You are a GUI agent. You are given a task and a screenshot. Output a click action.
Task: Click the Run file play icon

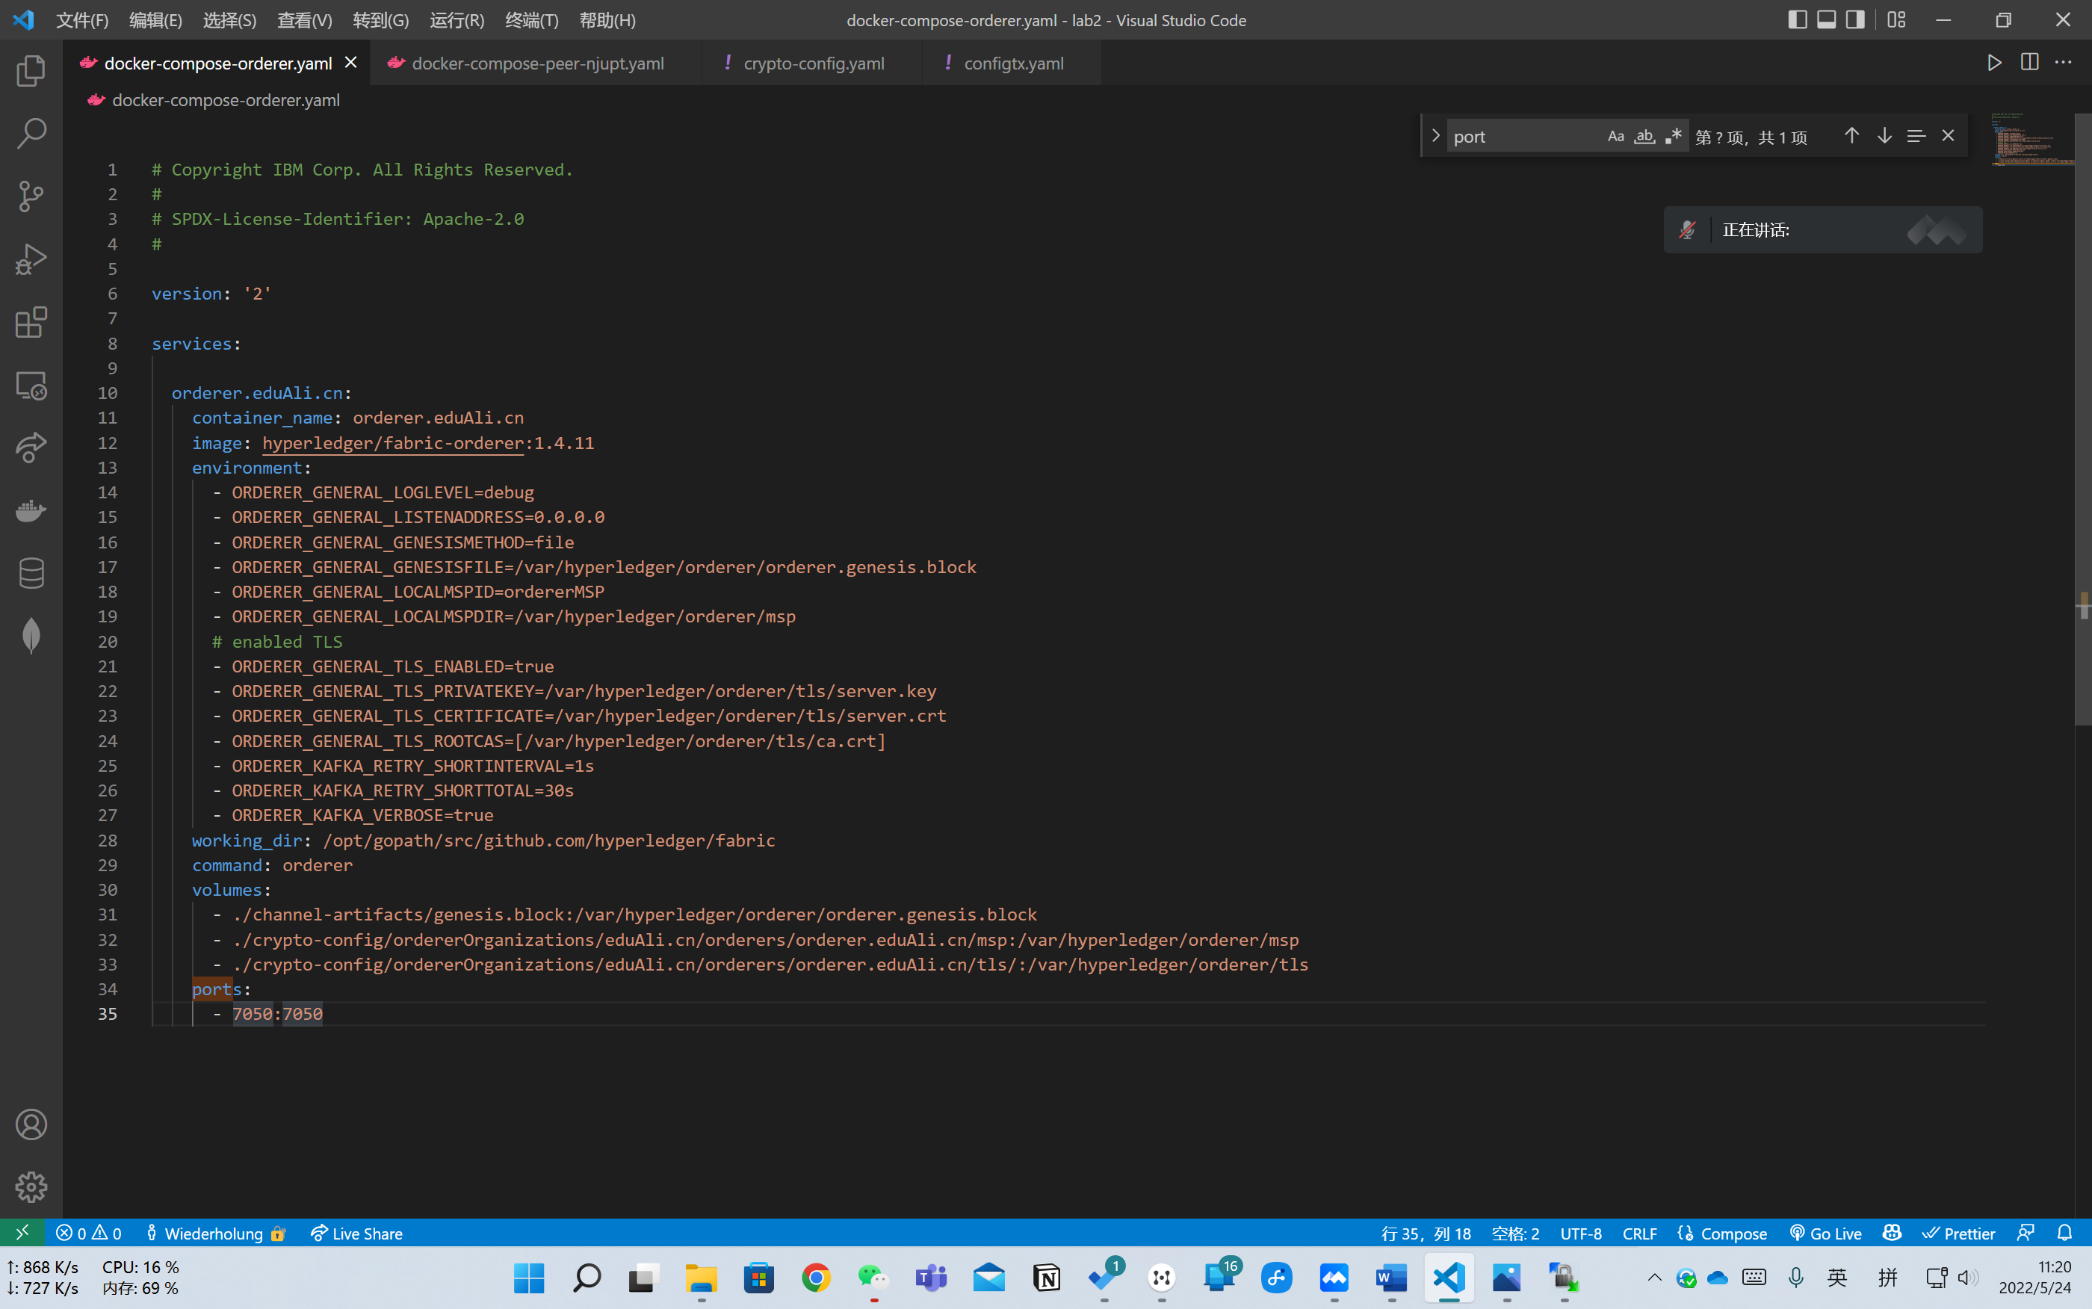1994,62
